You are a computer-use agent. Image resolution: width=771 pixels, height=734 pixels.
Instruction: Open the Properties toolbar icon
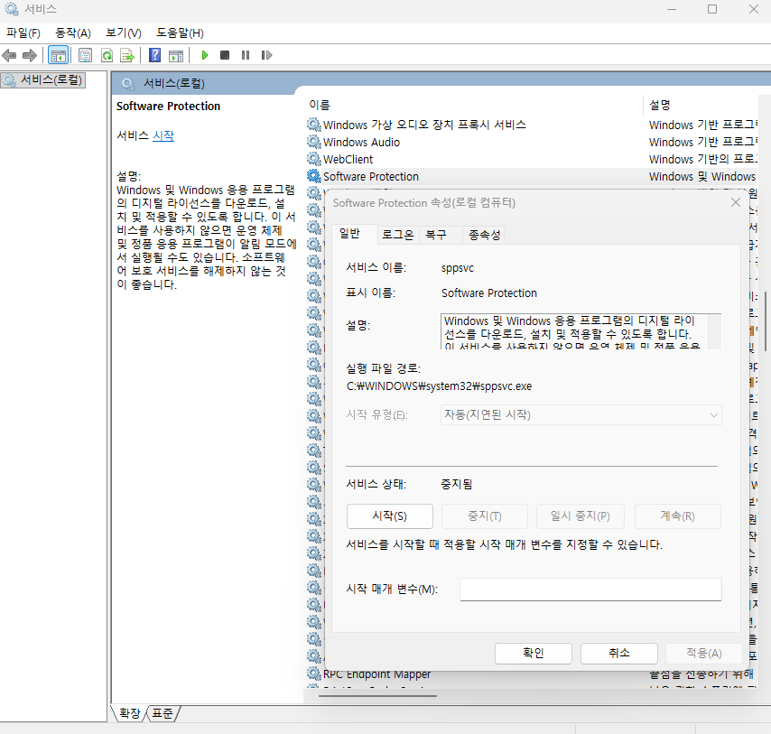point(85,56)
